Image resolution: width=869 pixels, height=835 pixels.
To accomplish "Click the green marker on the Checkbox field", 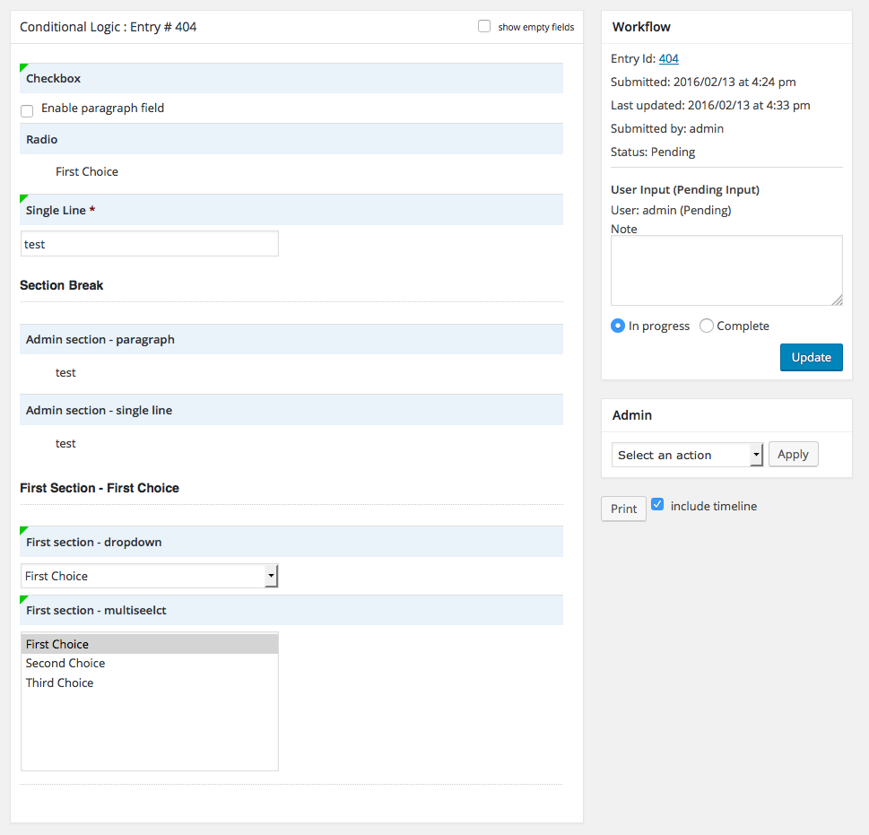I will [22, 65].
